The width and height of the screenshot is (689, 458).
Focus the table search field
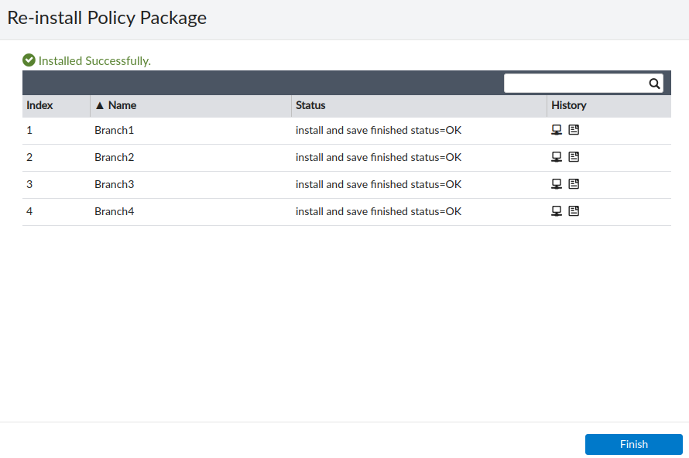point(575,84)
